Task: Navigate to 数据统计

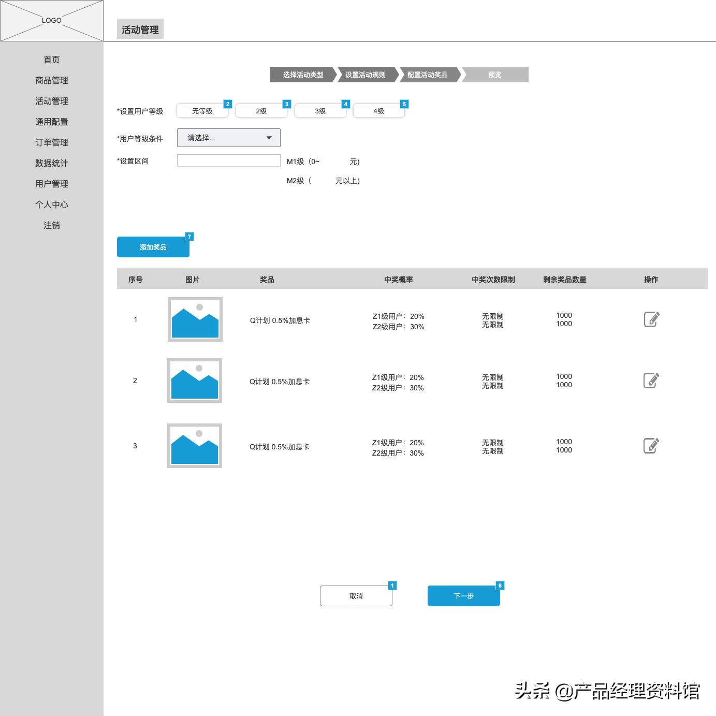Action: point(51,163)
